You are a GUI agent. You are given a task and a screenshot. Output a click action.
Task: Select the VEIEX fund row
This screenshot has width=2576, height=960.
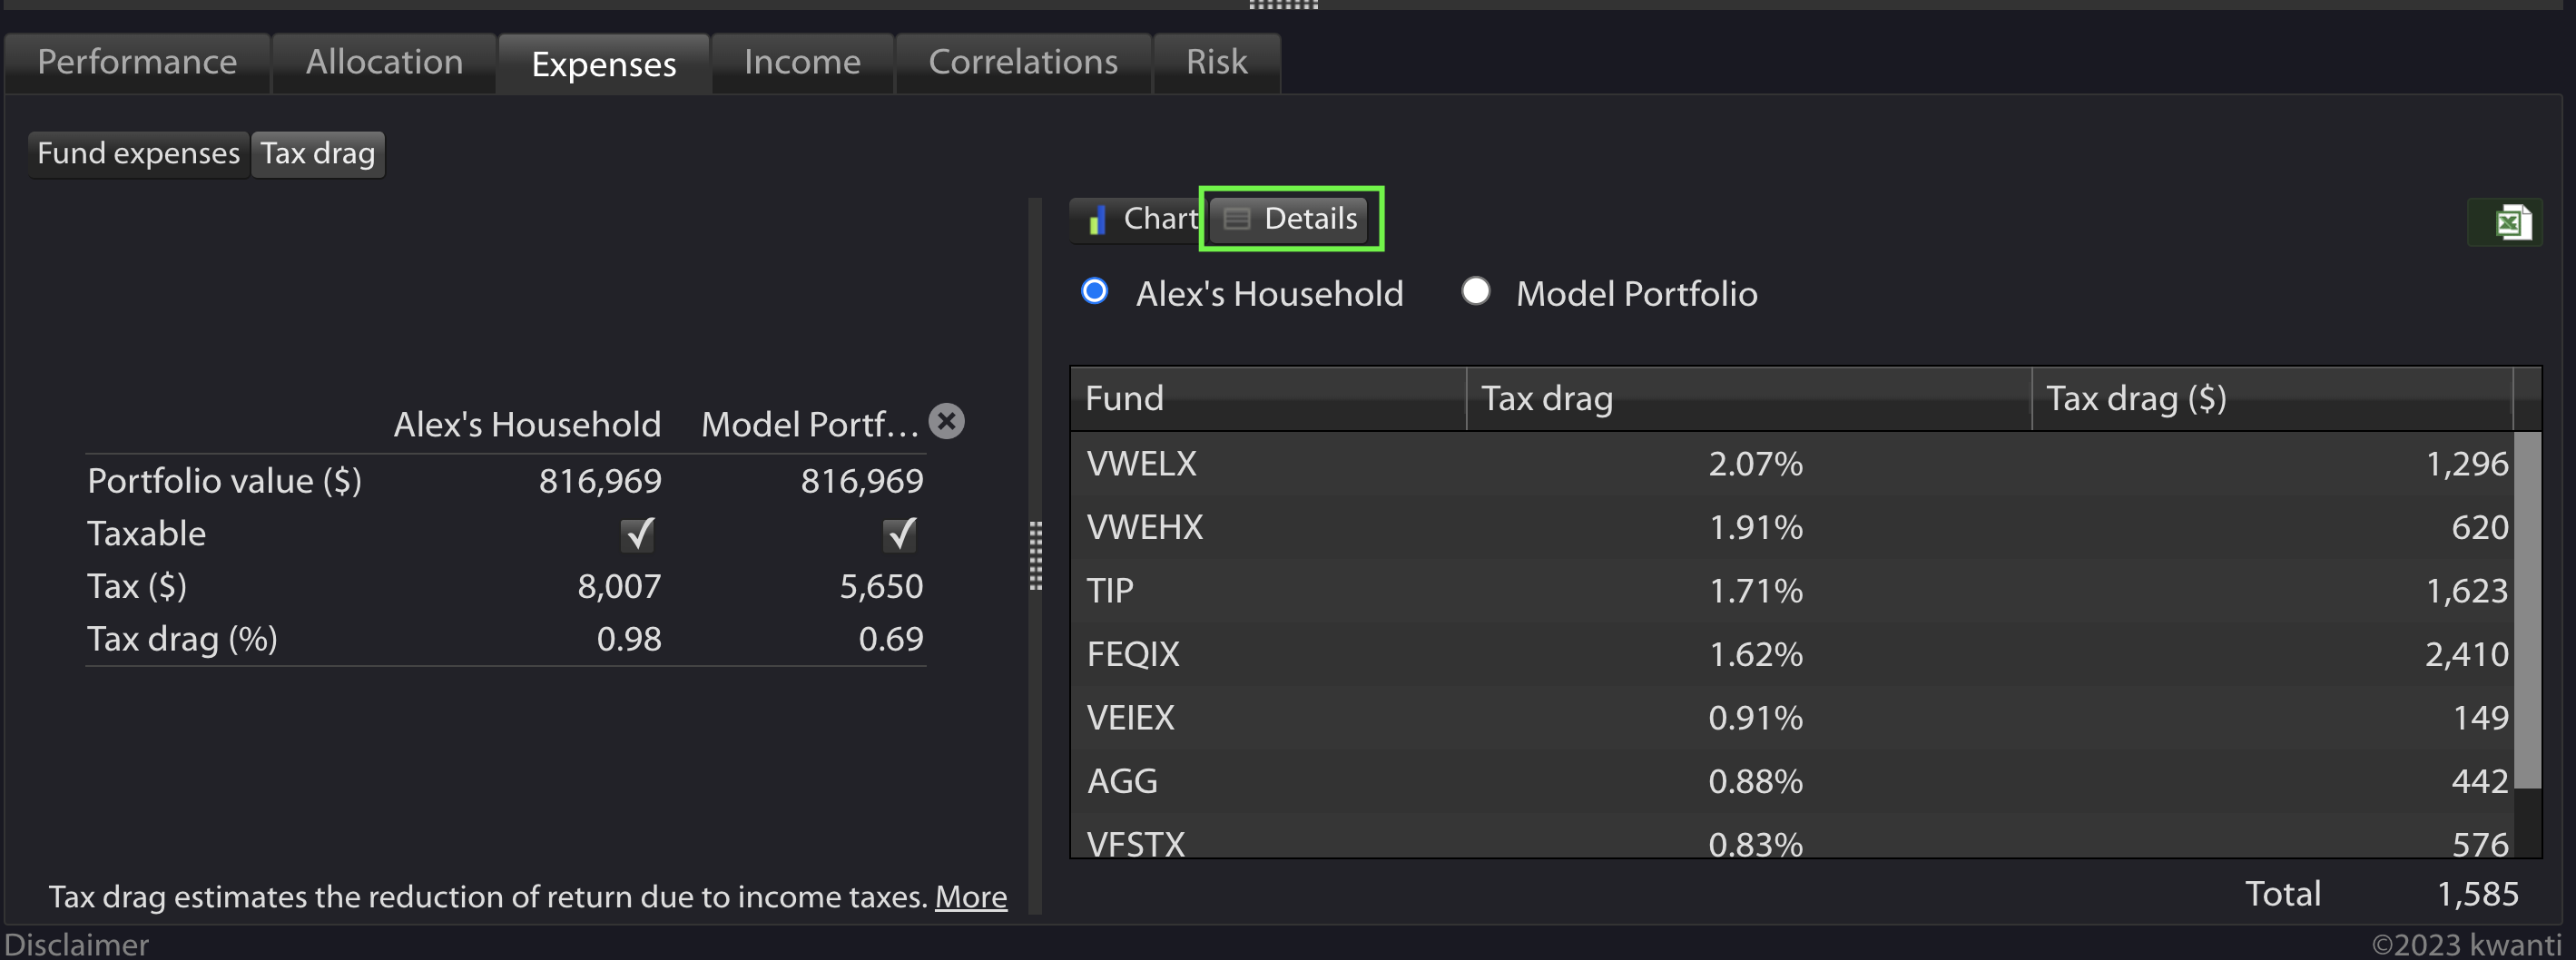coord(1792,718)
